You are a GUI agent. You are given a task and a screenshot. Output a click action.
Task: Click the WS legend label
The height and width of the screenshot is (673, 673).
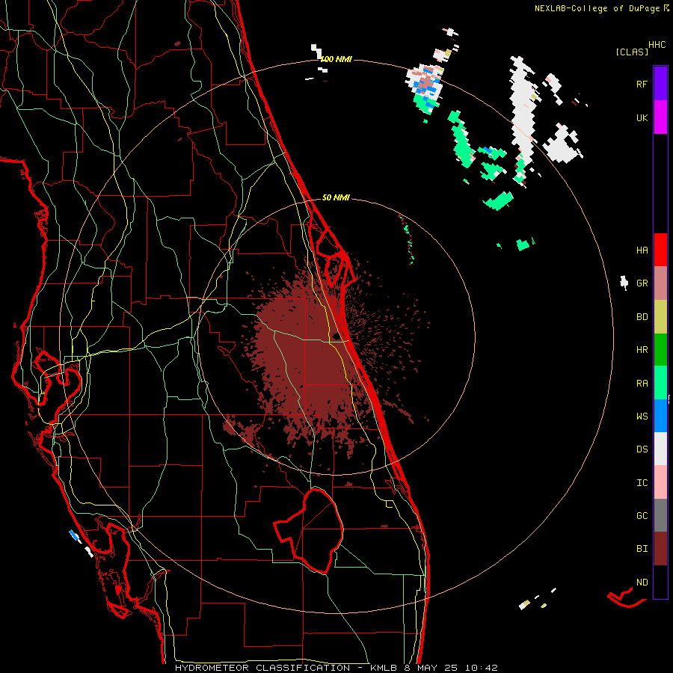click(x=642, y=416)
